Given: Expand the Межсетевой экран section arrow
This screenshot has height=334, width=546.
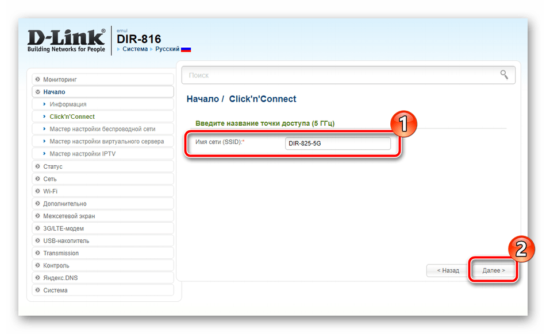Looking at the screenshot, I should pyautogui.click(x=37, y=216).
